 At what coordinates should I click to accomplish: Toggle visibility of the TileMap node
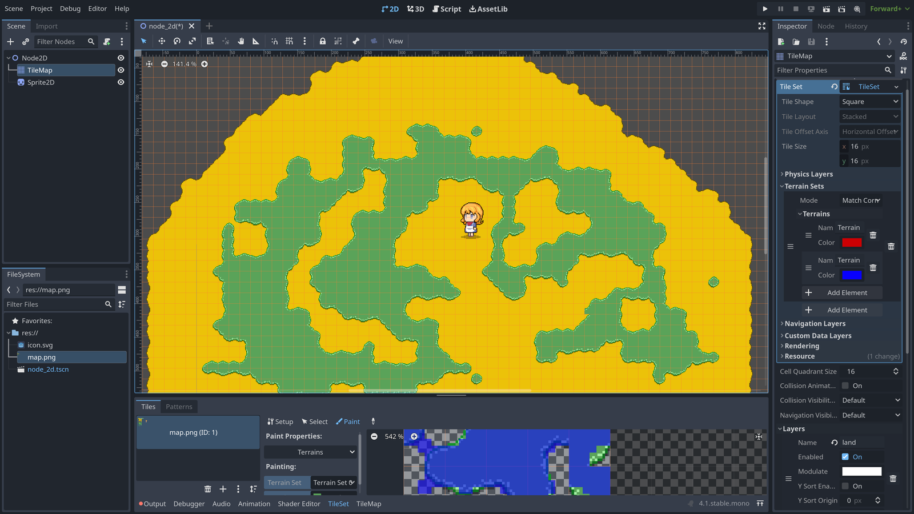(x=121, y=70)
